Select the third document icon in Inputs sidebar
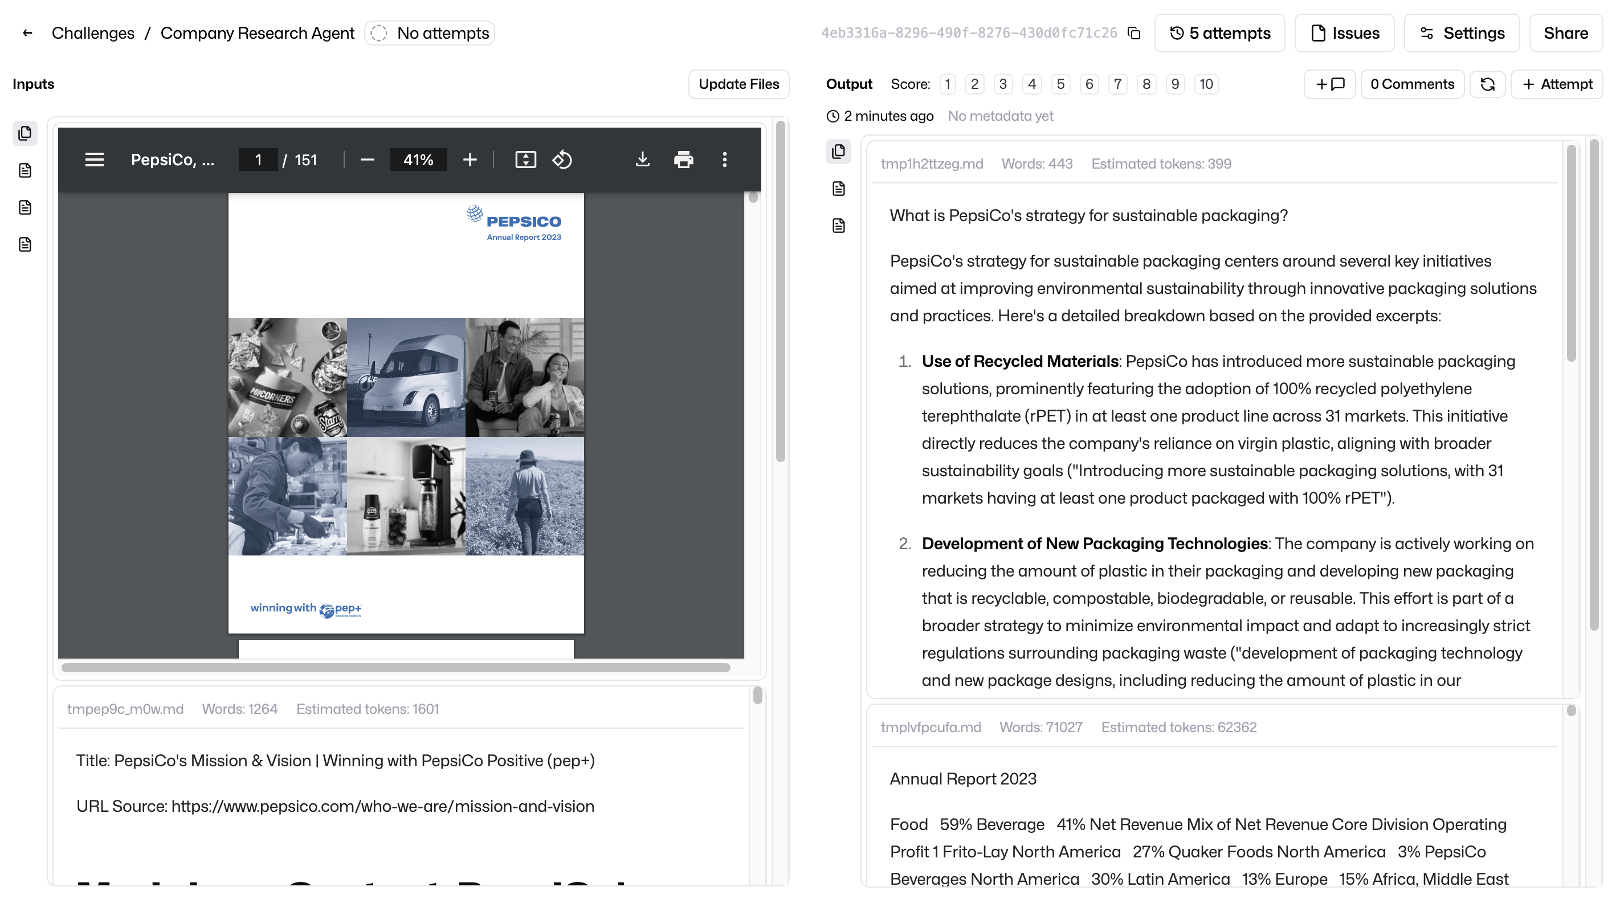Viewport: 1616px width, 899px height. pyautogui.click(x=25, y=244)
